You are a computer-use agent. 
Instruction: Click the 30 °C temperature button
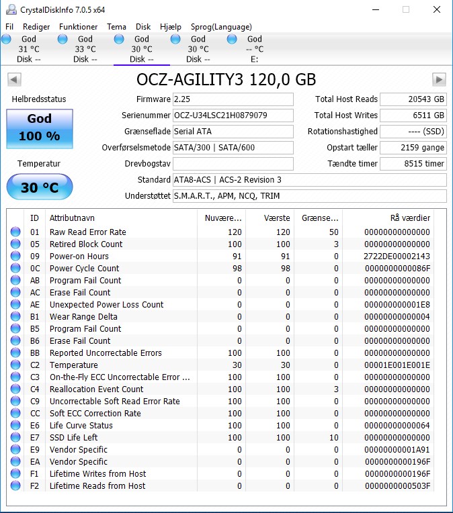point(40,187)
